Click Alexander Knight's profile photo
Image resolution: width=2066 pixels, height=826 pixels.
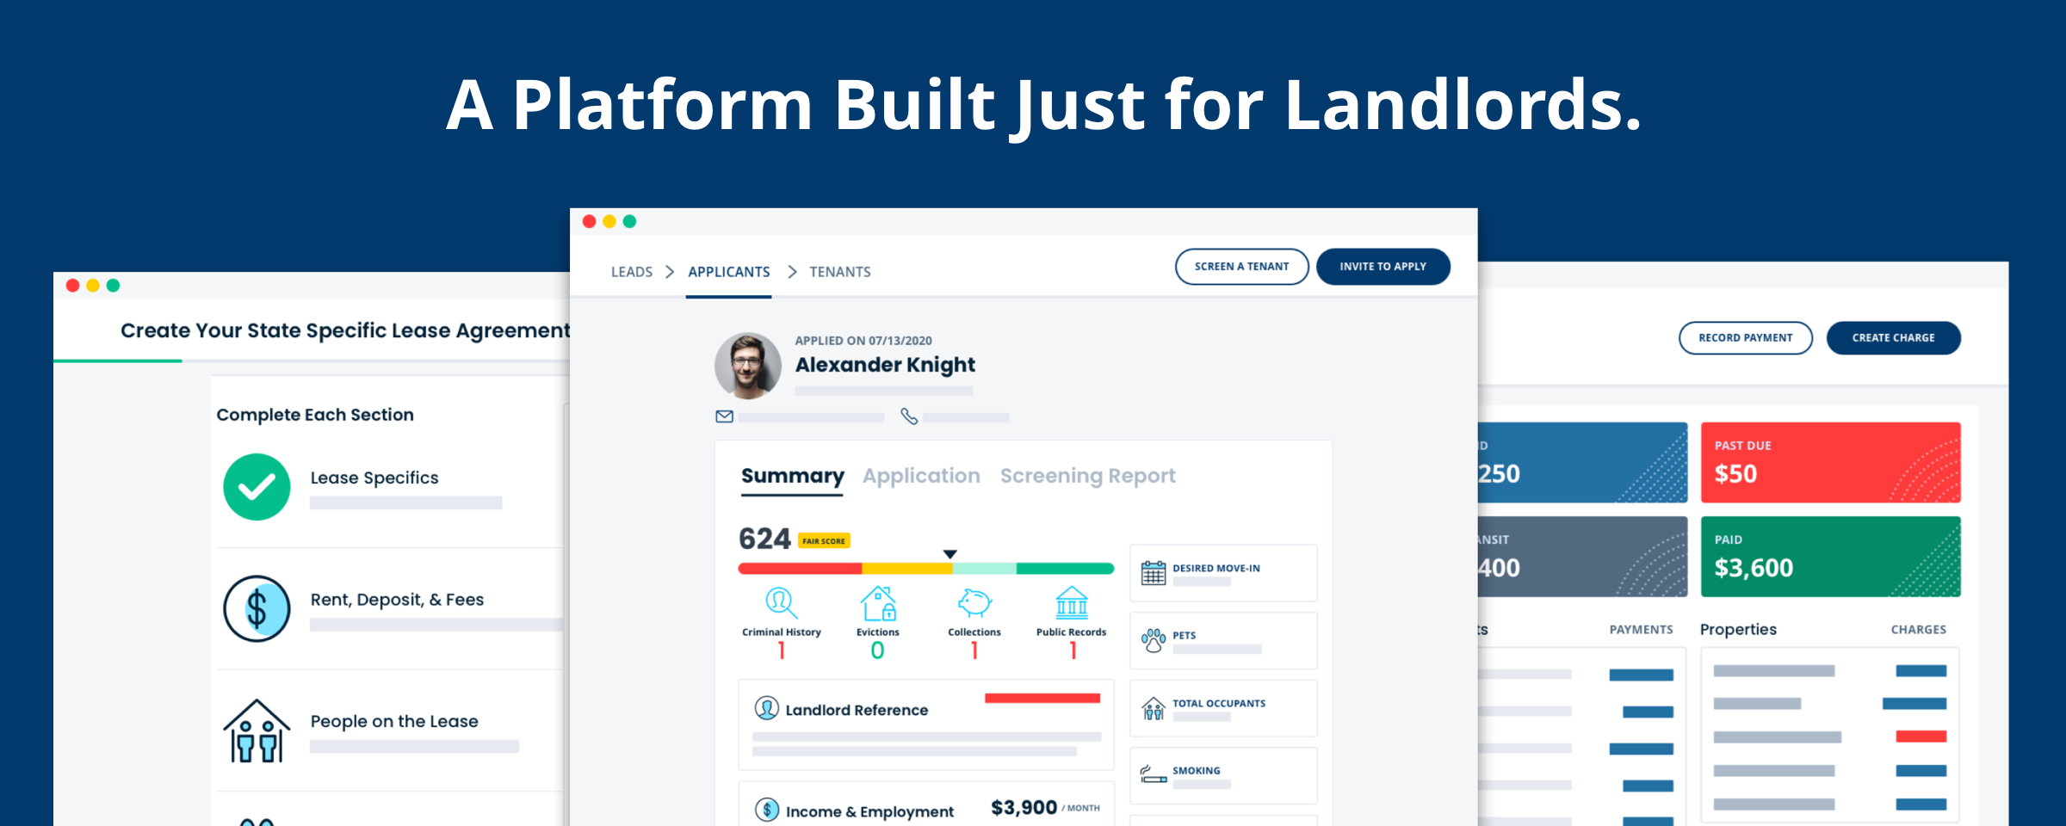[747, 366]
